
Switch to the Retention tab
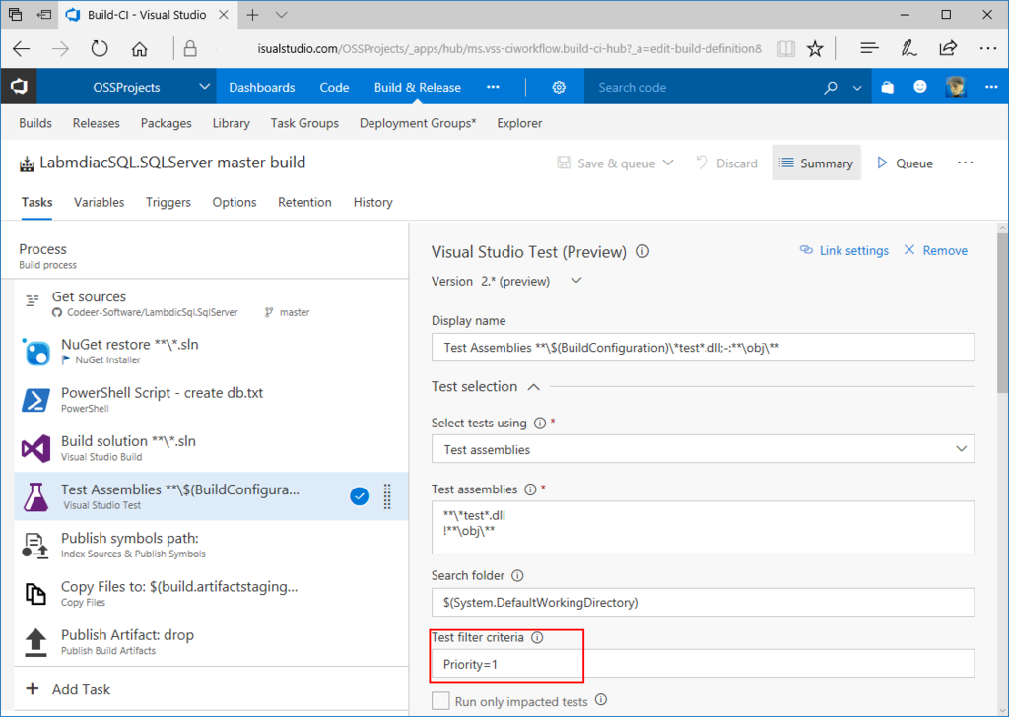(x=304, y=202)
